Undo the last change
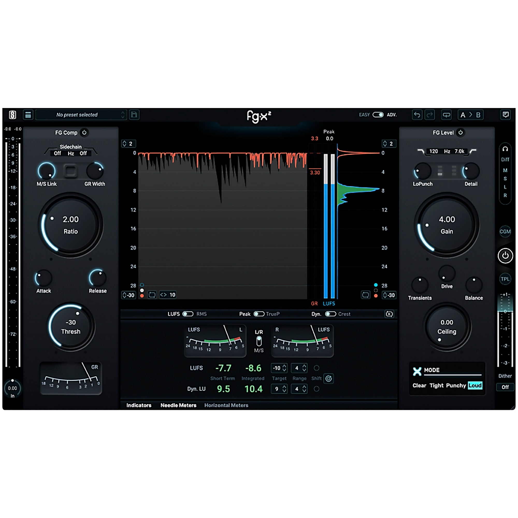The width and height of the screenshot is (518, 518). pos(418,115)
